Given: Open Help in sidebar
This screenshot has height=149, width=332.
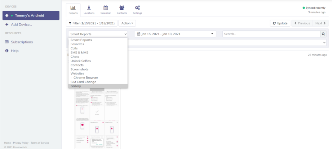Looking at the screenshot, I should pos(12,51).
